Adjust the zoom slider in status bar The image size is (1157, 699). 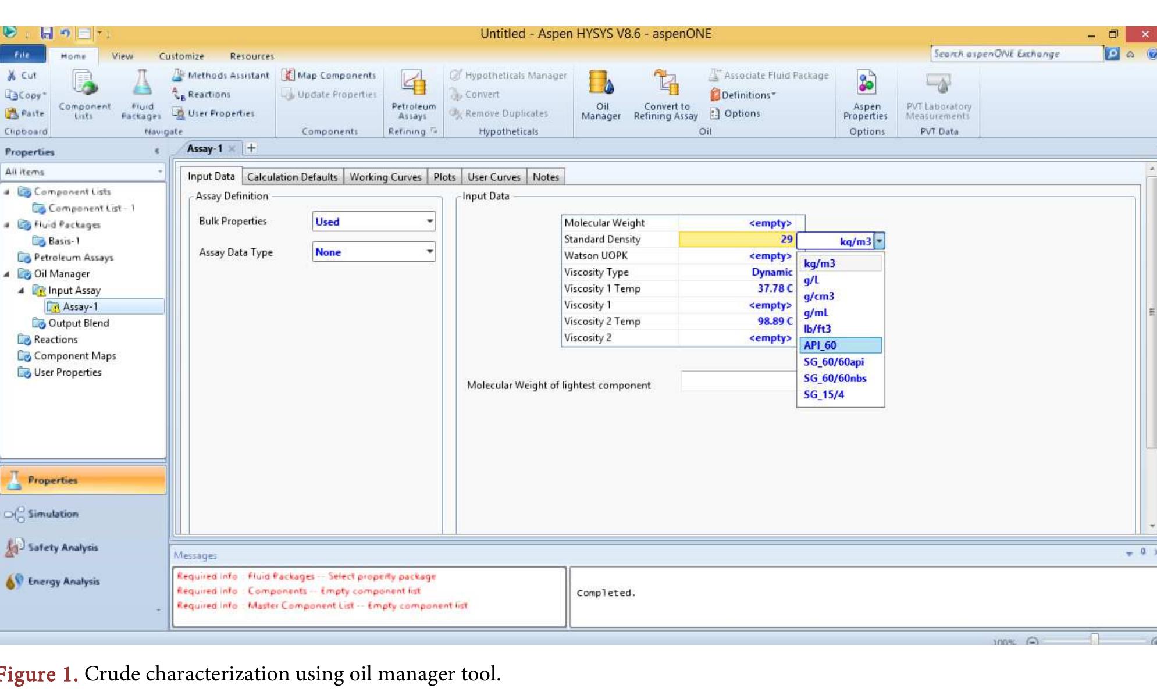click(x=1095, y=640)
